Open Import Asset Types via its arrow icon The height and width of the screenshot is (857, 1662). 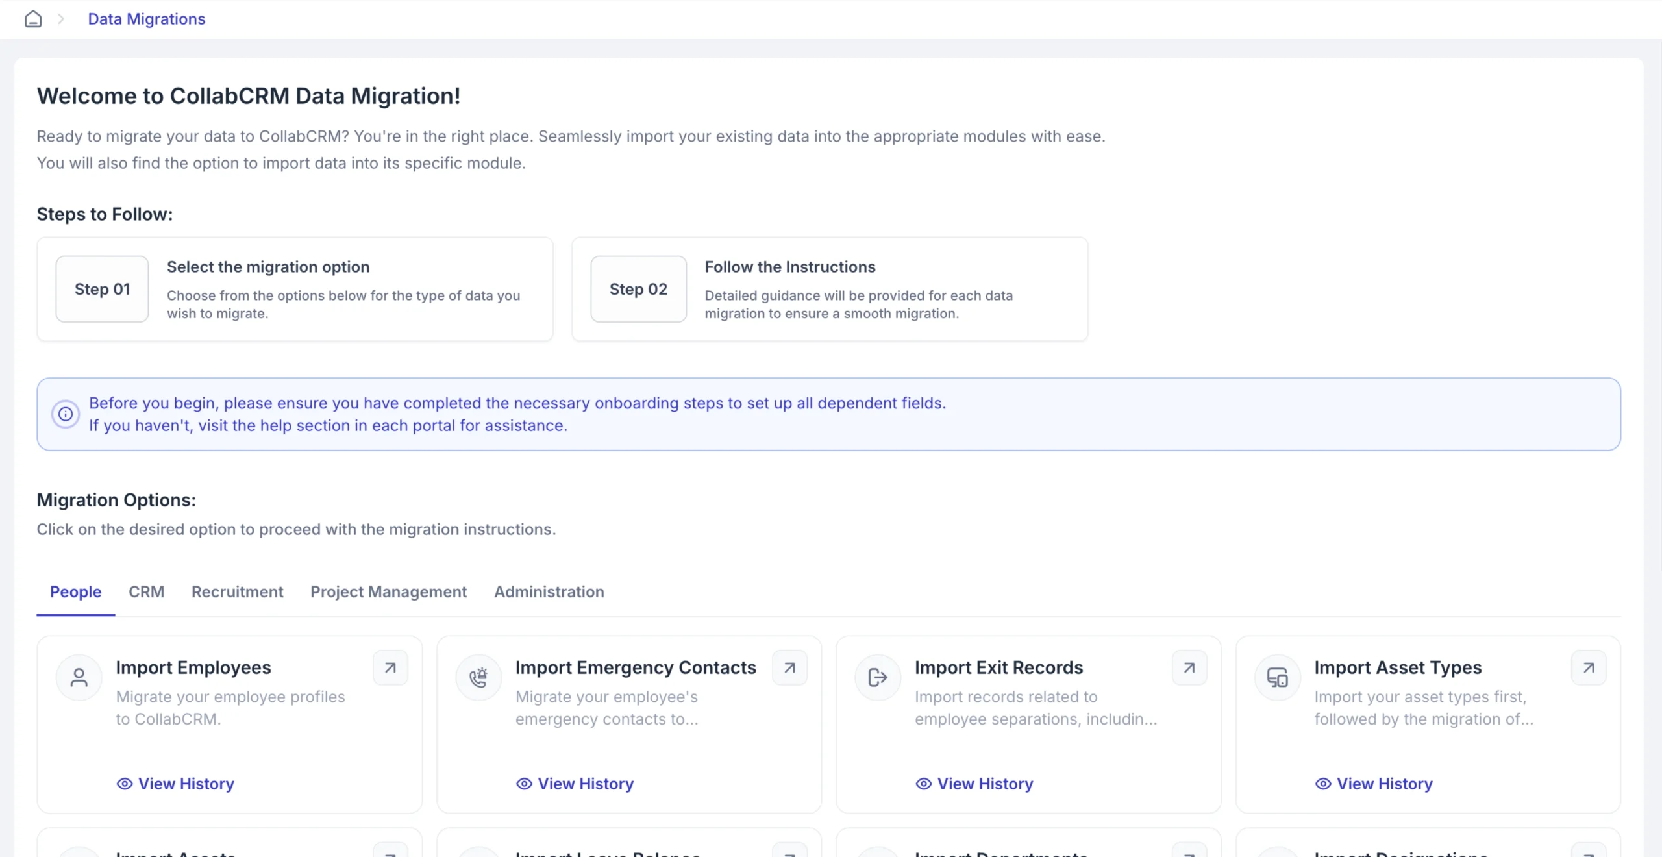pyautogui.click(x=1589, y=667)
